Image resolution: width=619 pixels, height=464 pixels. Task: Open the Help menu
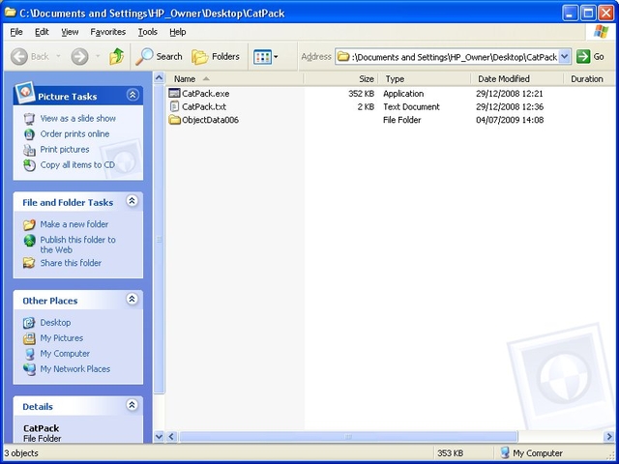coord(178,32)
